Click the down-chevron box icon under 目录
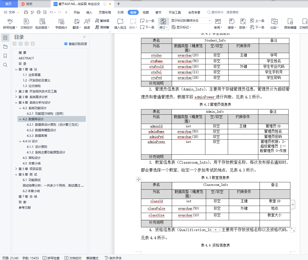 [15, 44]
